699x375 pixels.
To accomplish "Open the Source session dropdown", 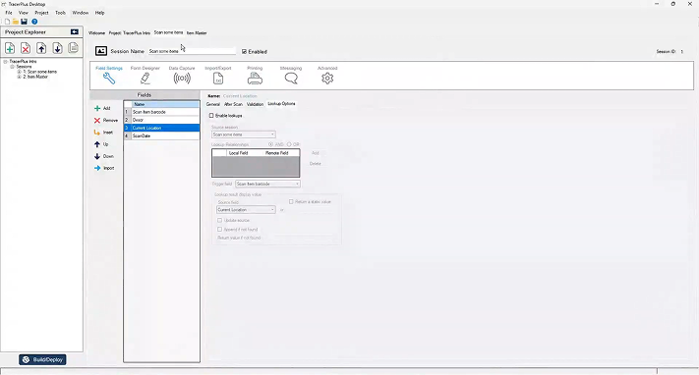I will tap(244, 134).
